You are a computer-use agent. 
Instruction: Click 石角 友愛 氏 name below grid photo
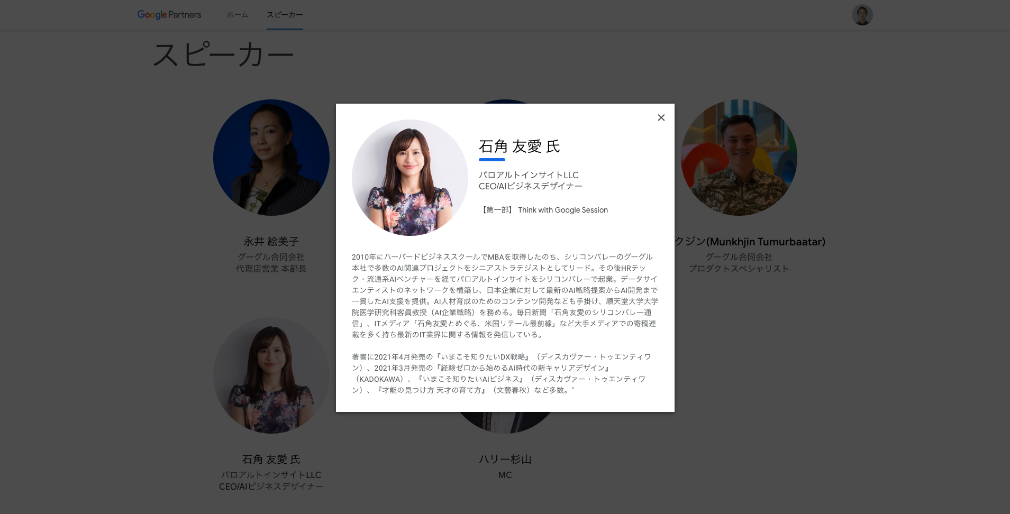[x=271, y=459]
